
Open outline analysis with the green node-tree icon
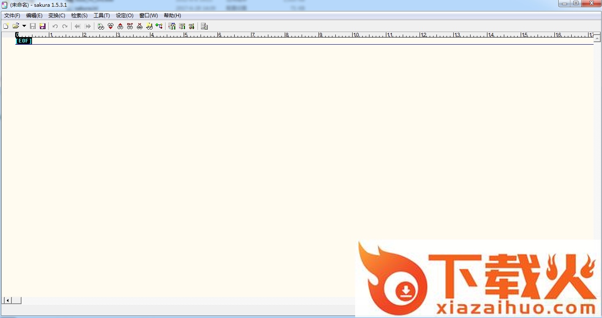[159, 26]
